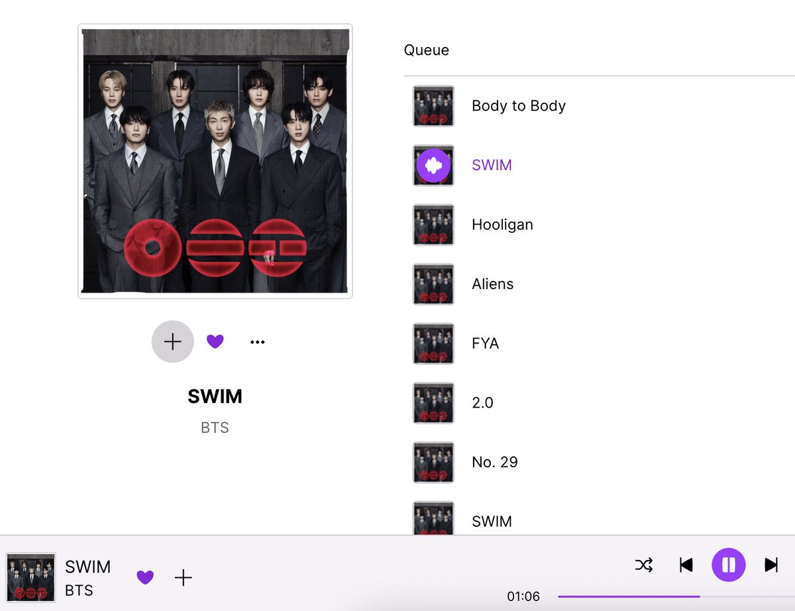Click the now-playing waveform icon in queue

point(433,166)
